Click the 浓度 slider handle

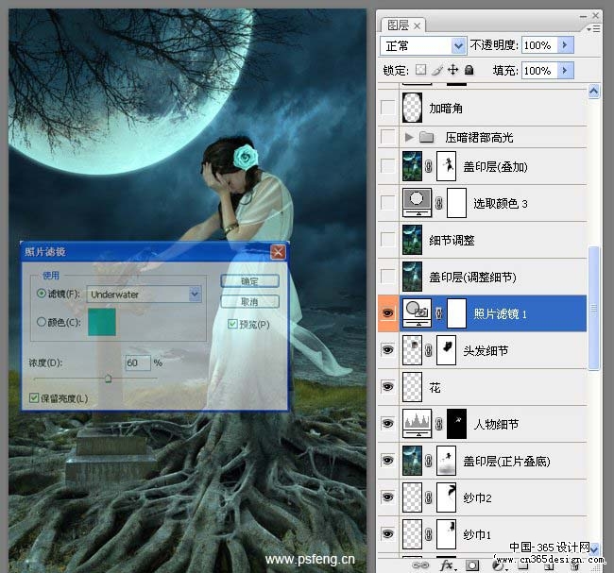pyautogui.click(x=108, y=379)
